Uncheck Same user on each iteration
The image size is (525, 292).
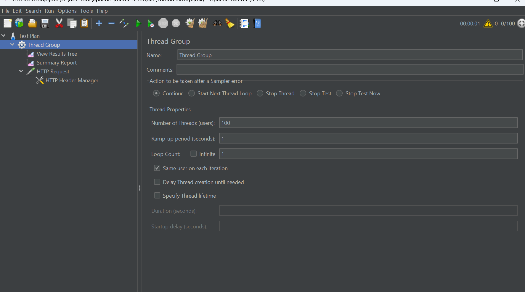(x=157, y=168)
